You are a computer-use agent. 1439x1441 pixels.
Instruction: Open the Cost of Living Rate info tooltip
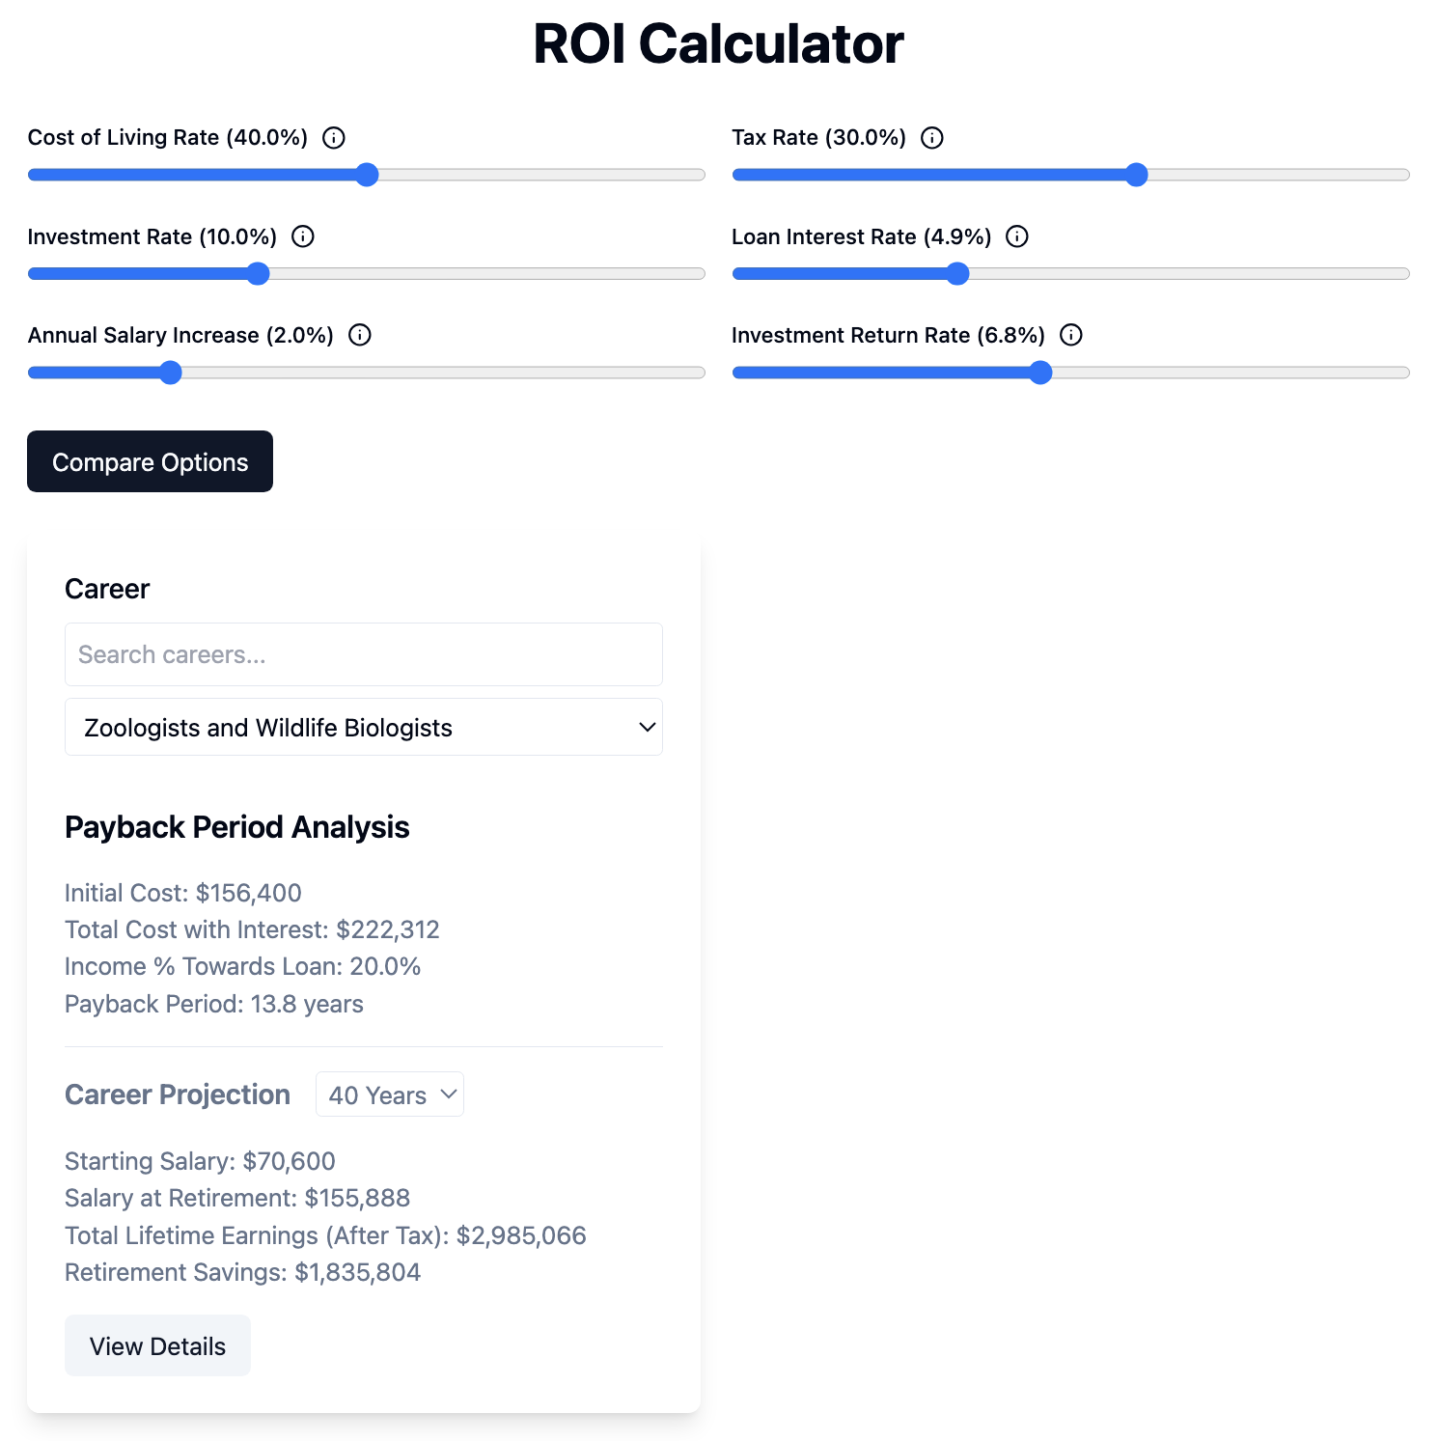coord(333,137)
